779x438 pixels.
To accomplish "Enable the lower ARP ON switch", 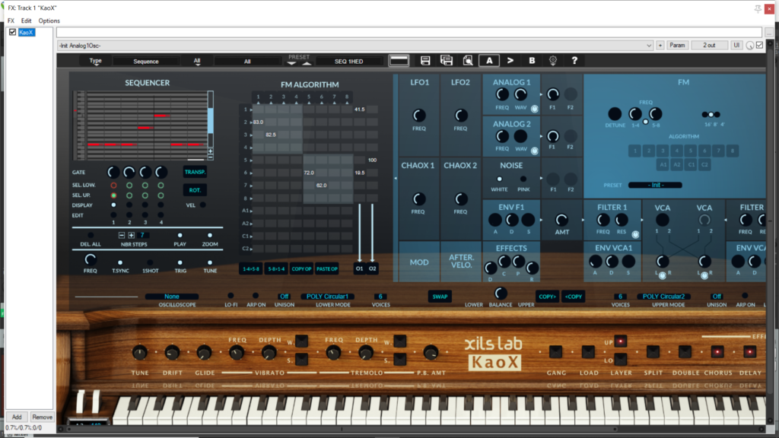I will point(256,296).
